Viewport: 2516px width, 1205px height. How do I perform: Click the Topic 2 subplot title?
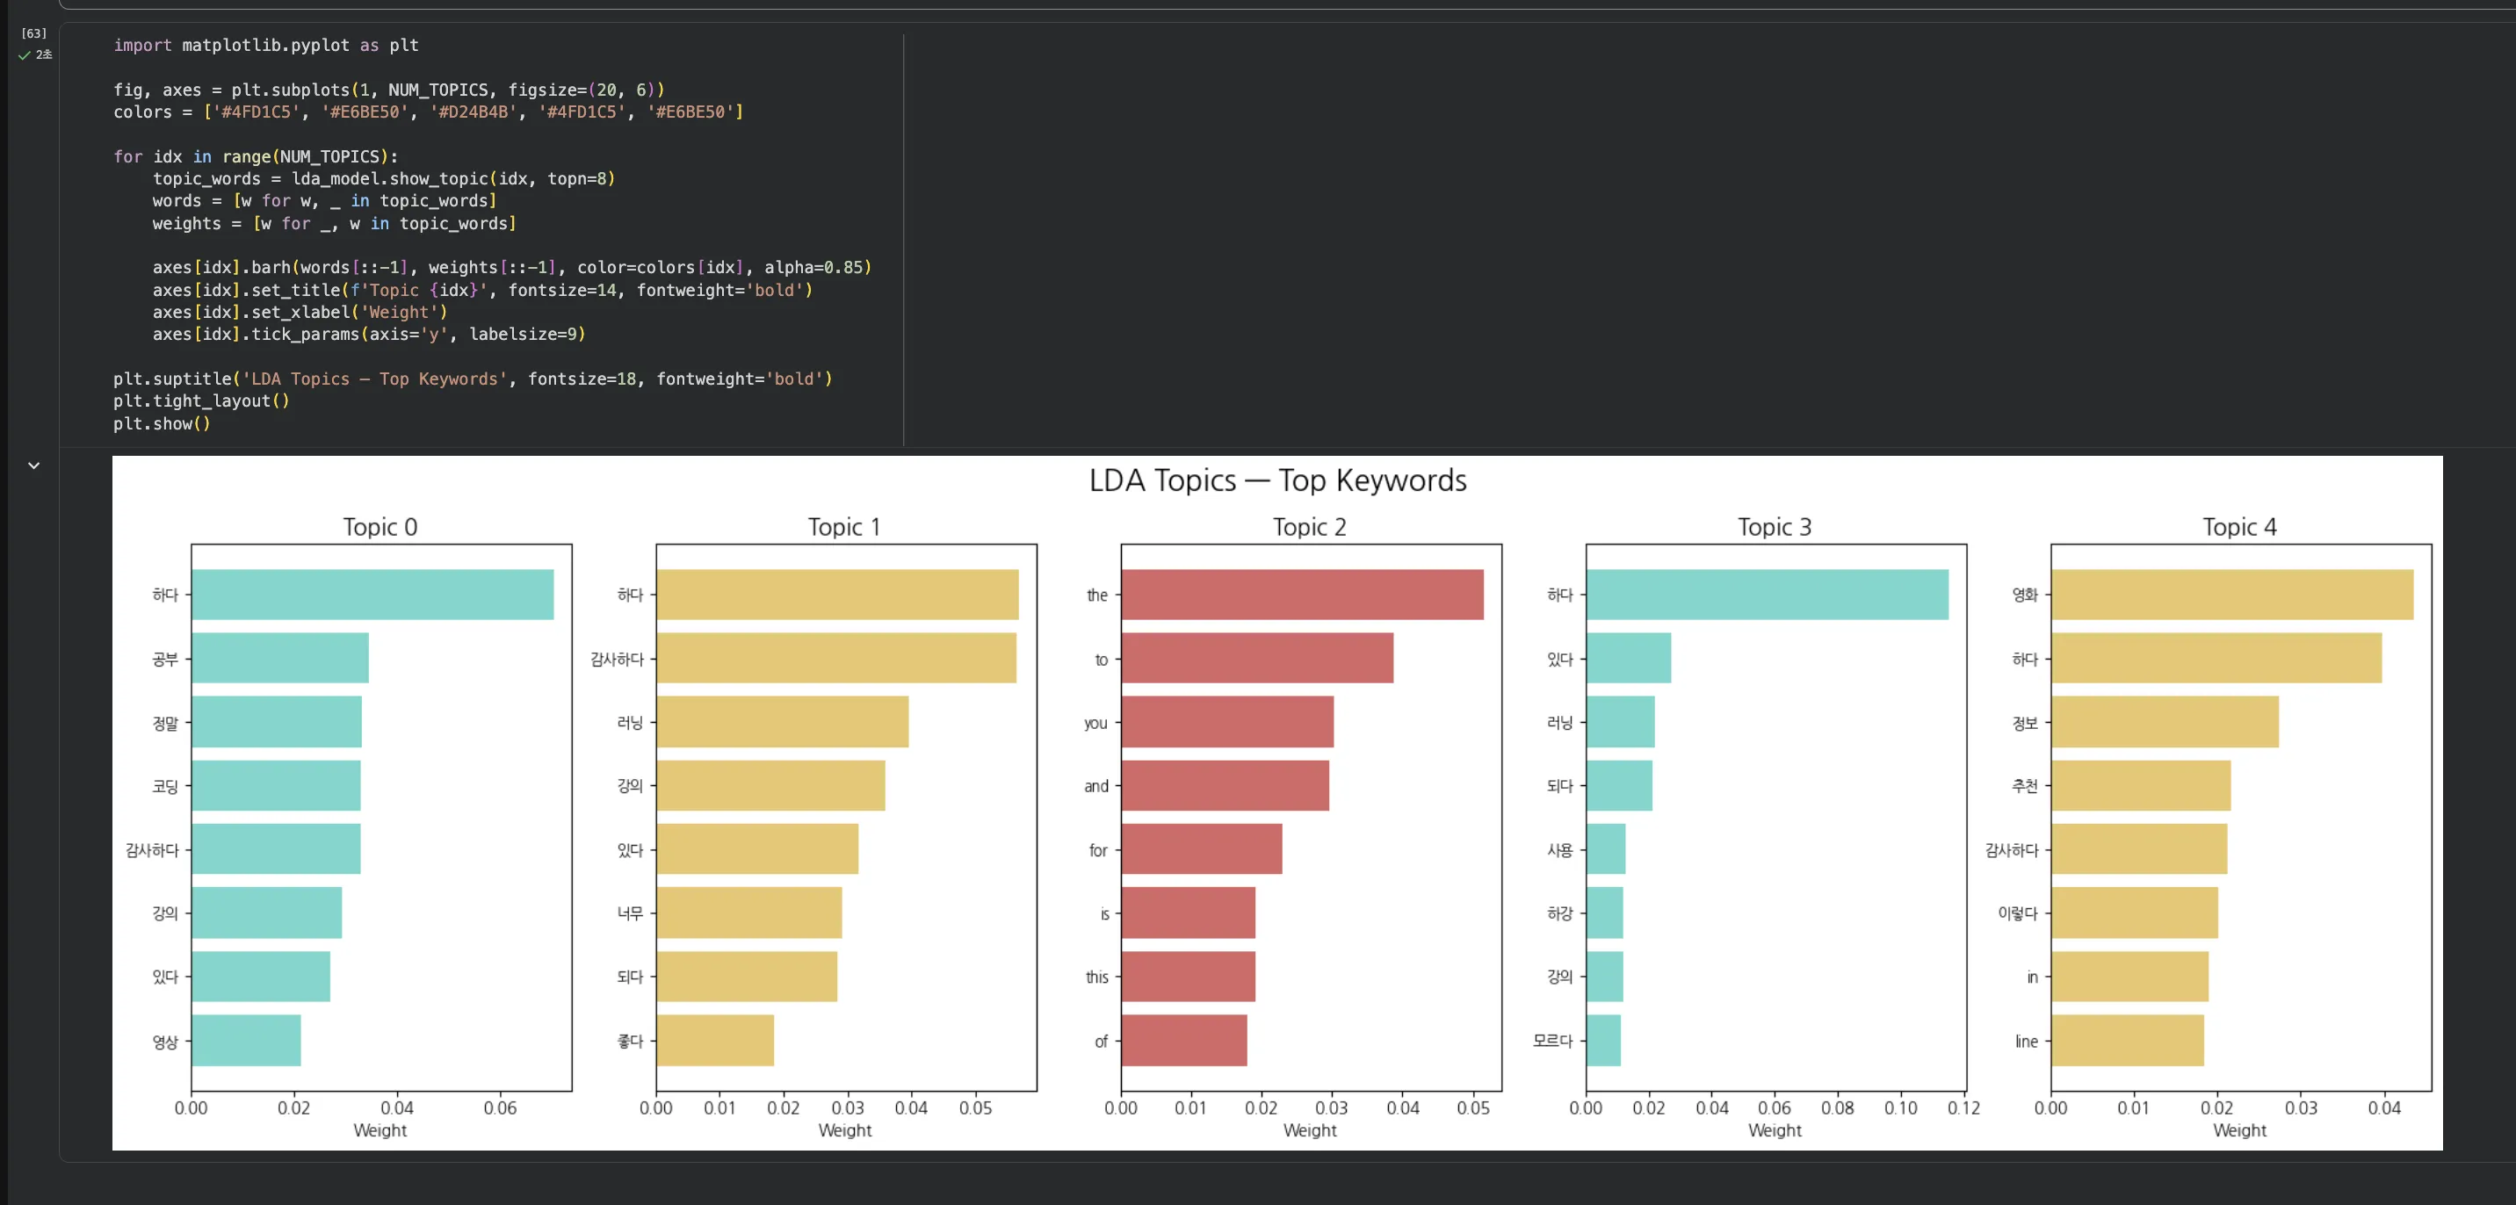tap(1309, 527)
